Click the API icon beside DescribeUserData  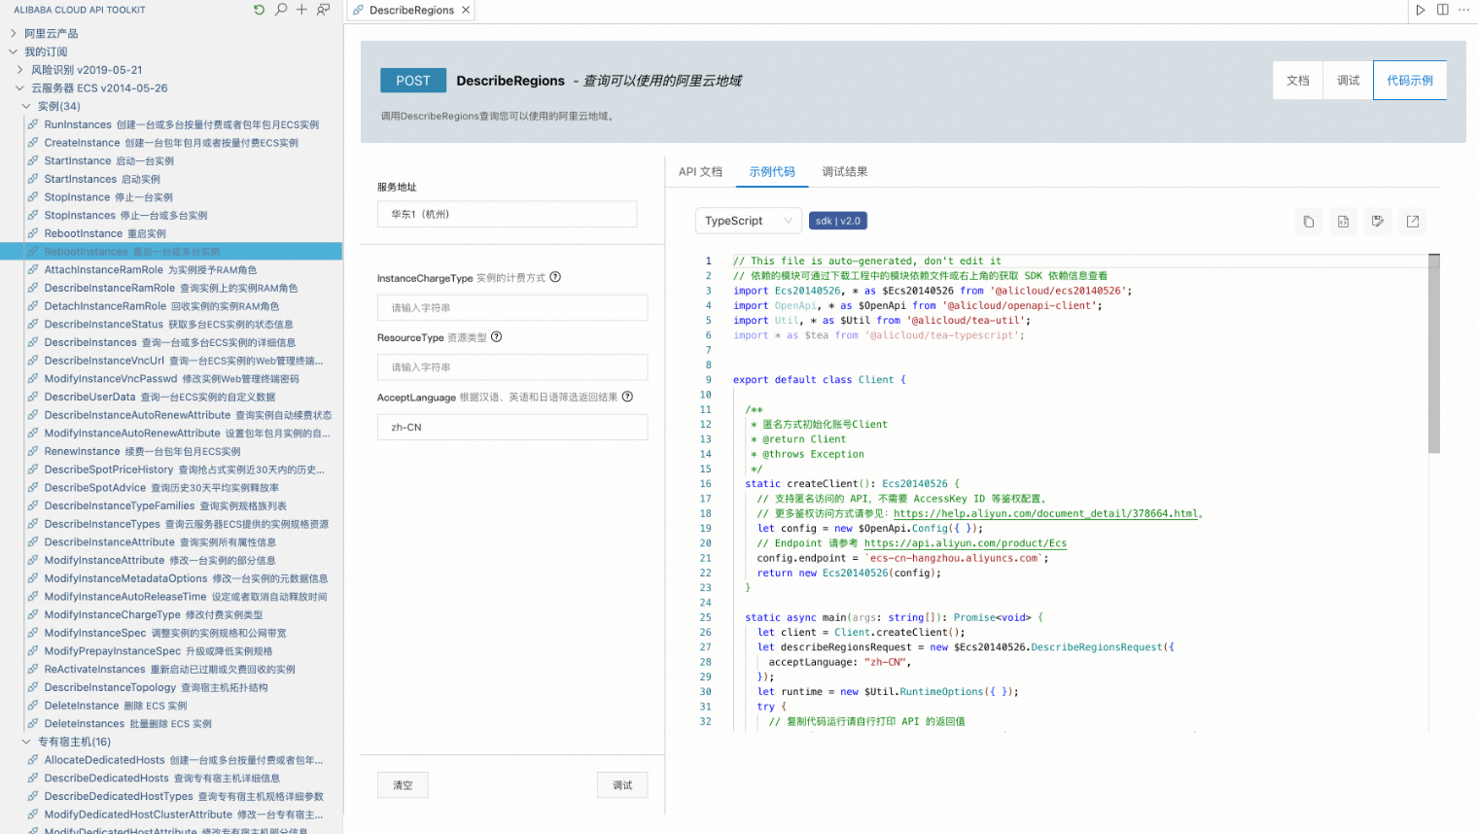pos(33,397)
